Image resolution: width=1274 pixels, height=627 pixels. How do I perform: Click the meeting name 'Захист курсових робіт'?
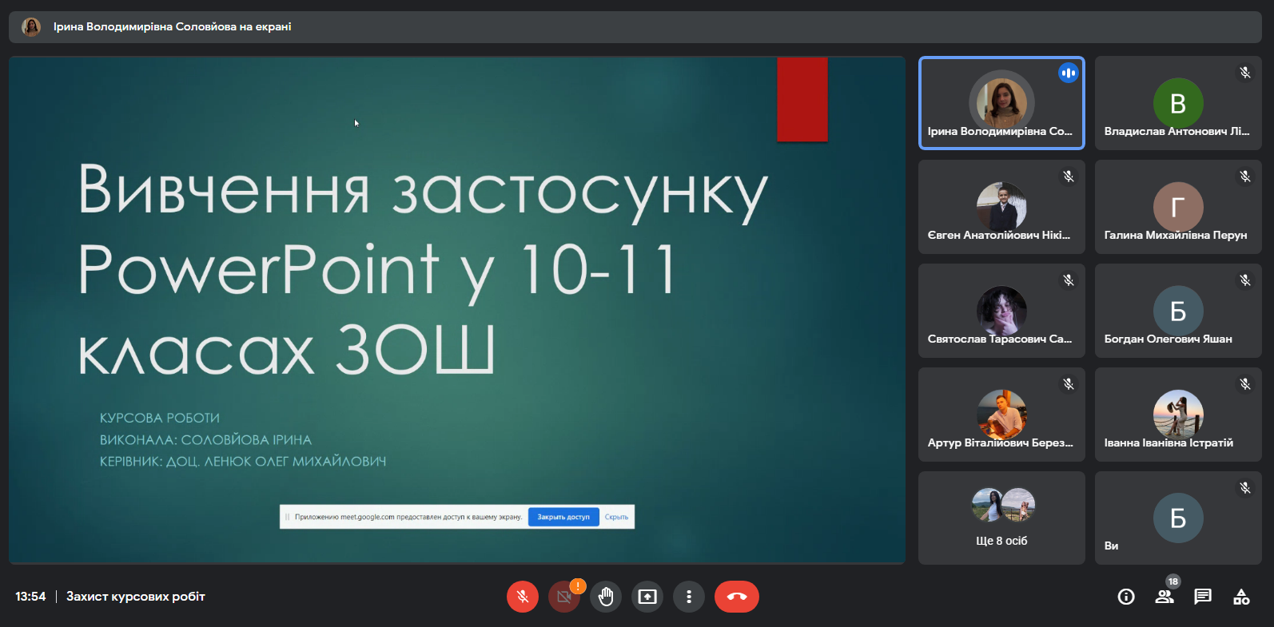(136, 597)
